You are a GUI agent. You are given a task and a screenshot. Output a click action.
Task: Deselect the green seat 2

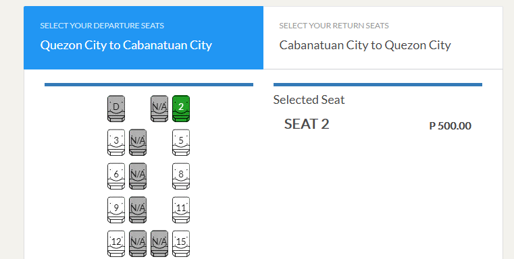[x=181, y=109]
